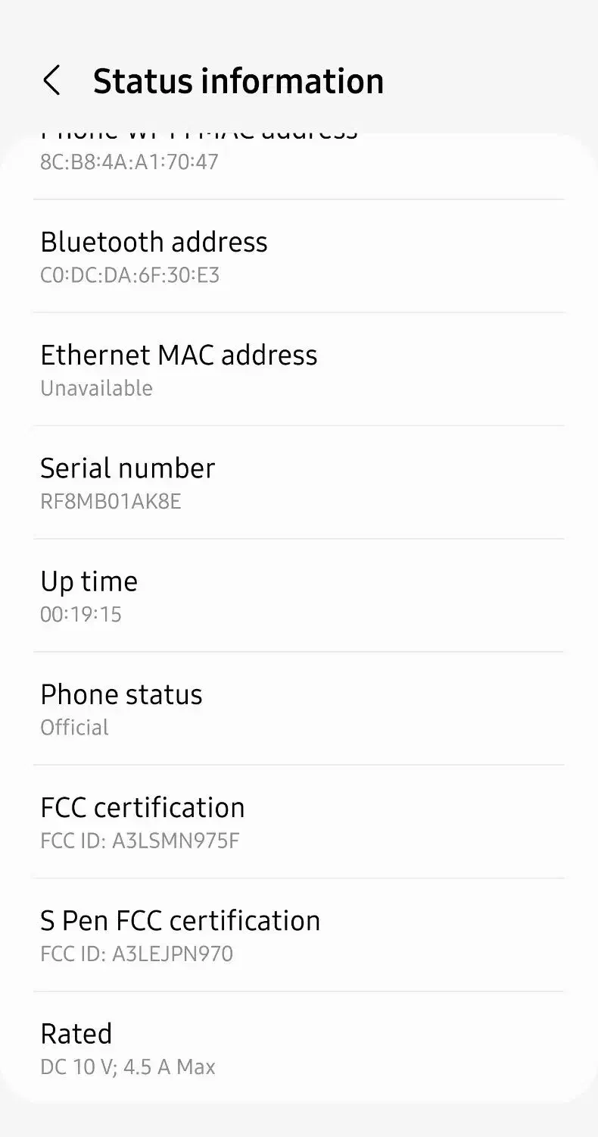Tap the serial number value RF8MB01AK8E
This screenshot has height=1137, width=598.
[x=111, y=501]
